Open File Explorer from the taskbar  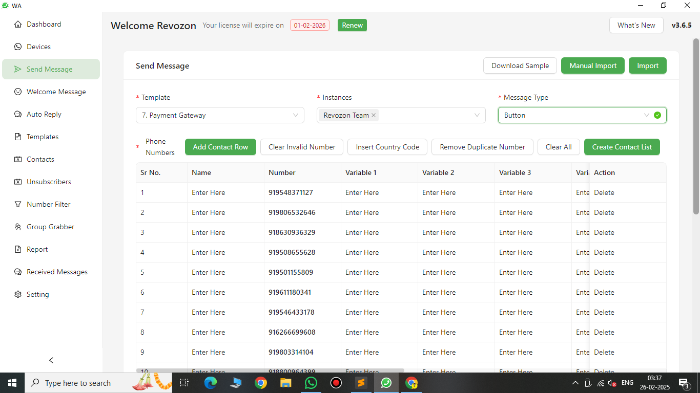tap(286, 383)
